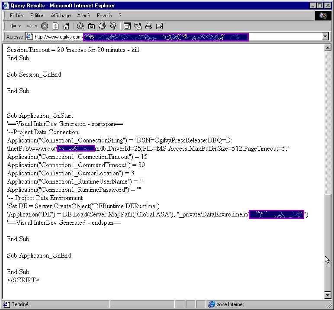Click the greyed Forward arrow button
This screenshot has height=310, width=334.
pyautogui.click(x=29, y=26)
